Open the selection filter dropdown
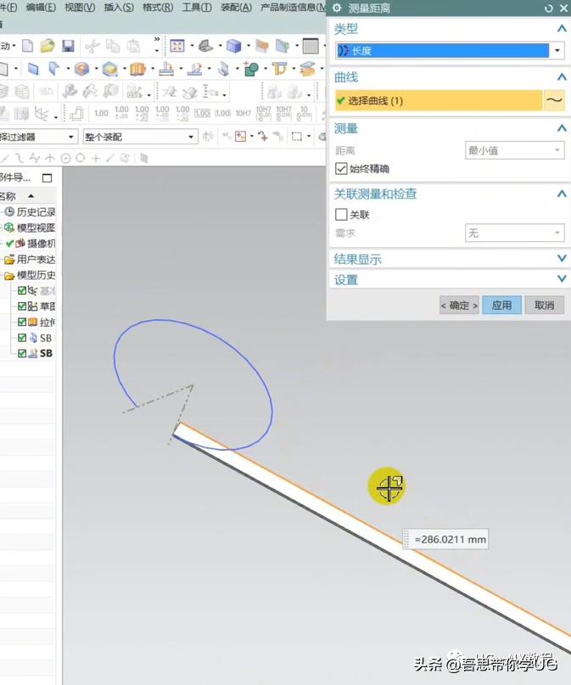Screen dimensions: 571x685 click(x=38, y=138)
